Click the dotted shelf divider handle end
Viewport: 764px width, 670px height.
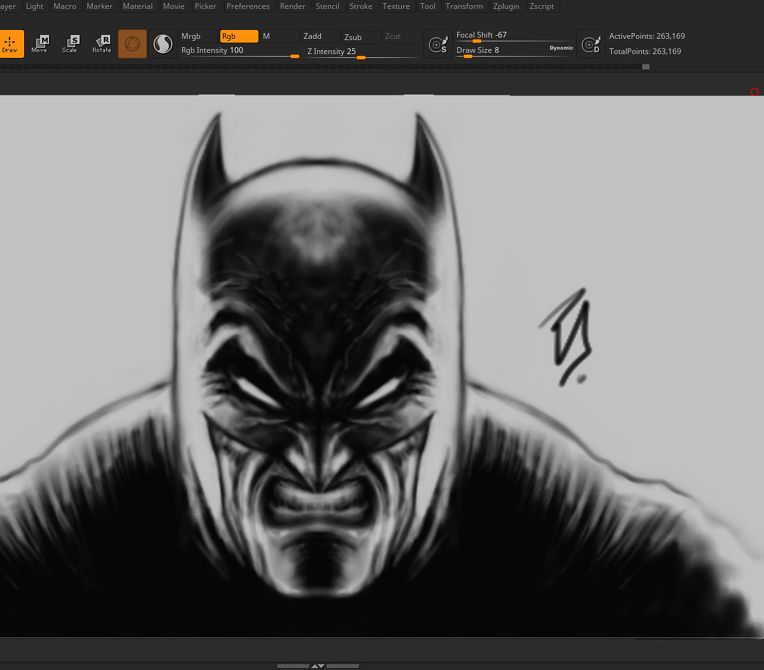pyautogui.click(x=646, y=67)
